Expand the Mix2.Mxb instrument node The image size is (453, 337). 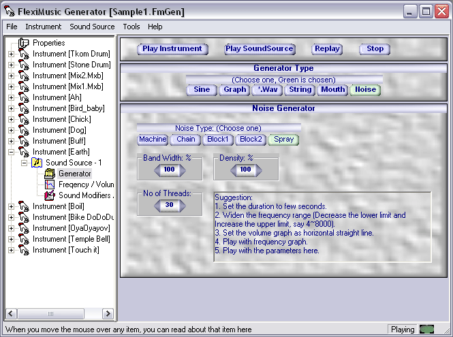click(11, 76)
